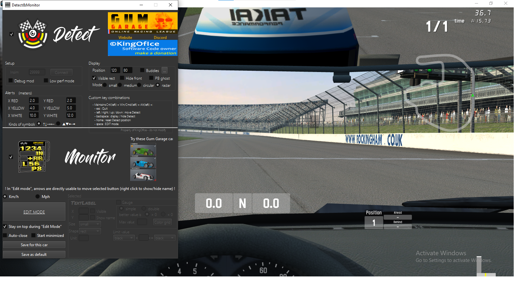Viewport: 524px width, 288px height.
Task: Open the Discord link
Action: 160,38
